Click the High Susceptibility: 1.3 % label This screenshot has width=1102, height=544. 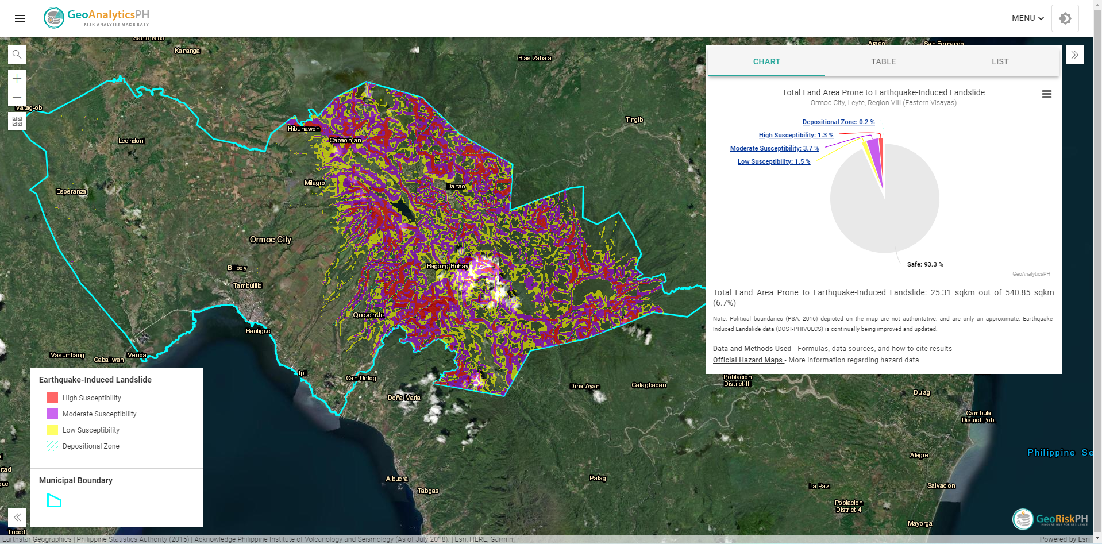pyautogui.click(x=796, y=135)
